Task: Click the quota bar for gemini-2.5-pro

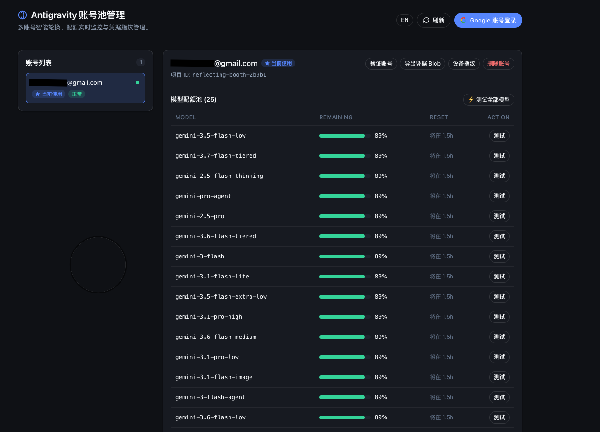Action: click(345, 216)
